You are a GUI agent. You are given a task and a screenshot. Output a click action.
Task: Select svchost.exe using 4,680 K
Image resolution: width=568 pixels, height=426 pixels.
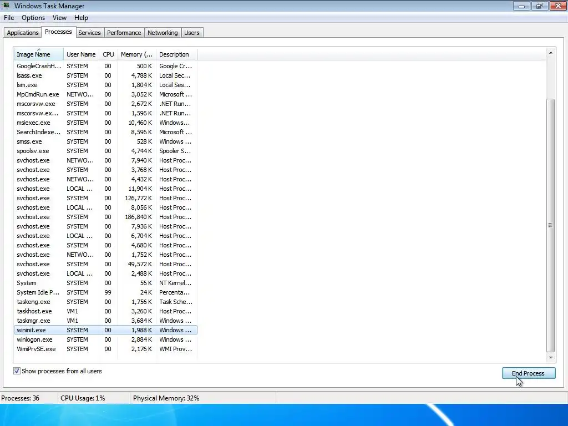105,245
